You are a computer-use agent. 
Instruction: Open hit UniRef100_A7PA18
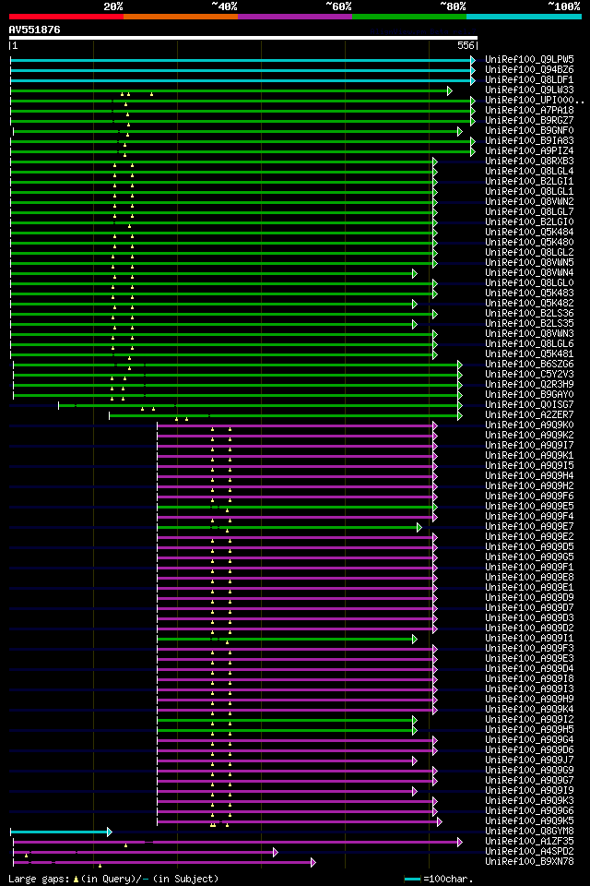pyautogui.click(x=529, y=110)
